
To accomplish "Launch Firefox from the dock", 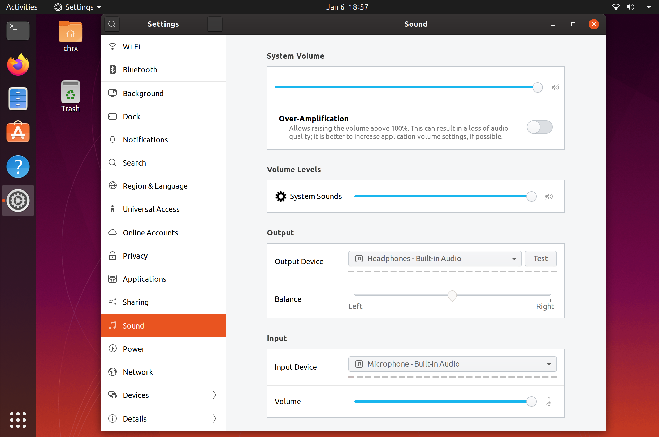I will [x=18, y=65].
